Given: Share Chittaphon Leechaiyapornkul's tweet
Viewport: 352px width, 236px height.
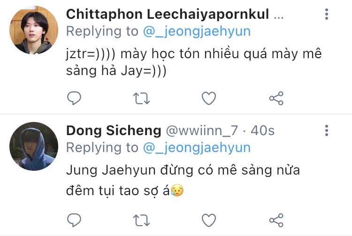Looking at the screenshot, I should pyautogui.click(x=276, y=98).
